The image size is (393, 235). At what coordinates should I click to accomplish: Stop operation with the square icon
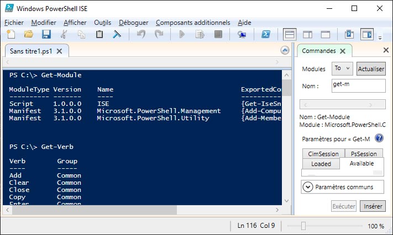[x=218, y=34]
